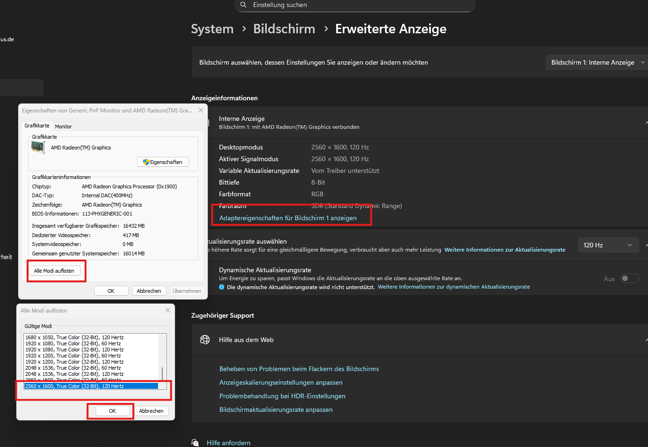Switch to the Monitor tab
The height and width of the screenshot is (447, 648).
coord(63,127)
